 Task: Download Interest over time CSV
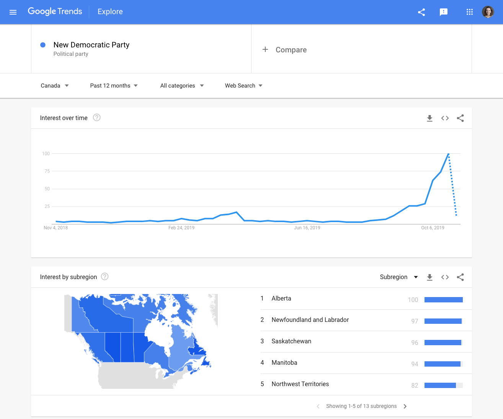(430, 118)
